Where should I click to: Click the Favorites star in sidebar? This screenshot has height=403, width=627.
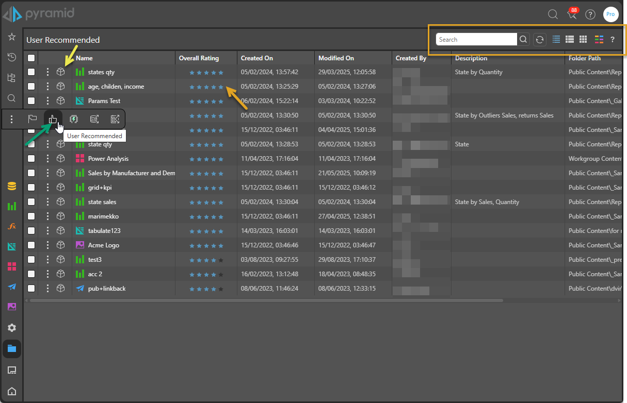coord(11,37)
